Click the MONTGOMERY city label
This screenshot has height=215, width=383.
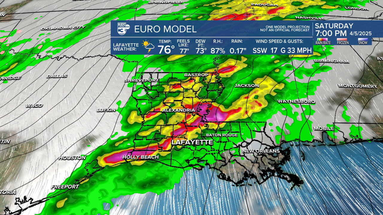click(358, 86)
